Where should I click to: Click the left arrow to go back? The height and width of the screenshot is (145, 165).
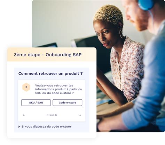point(24,115)
